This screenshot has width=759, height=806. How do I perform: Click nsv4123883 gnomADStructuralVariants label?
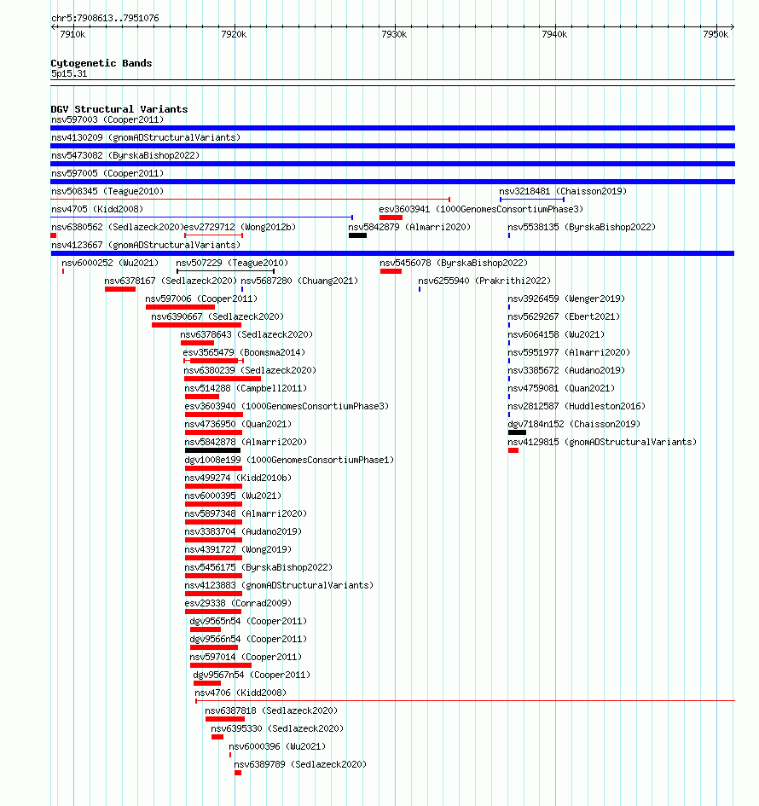point(279,585)
